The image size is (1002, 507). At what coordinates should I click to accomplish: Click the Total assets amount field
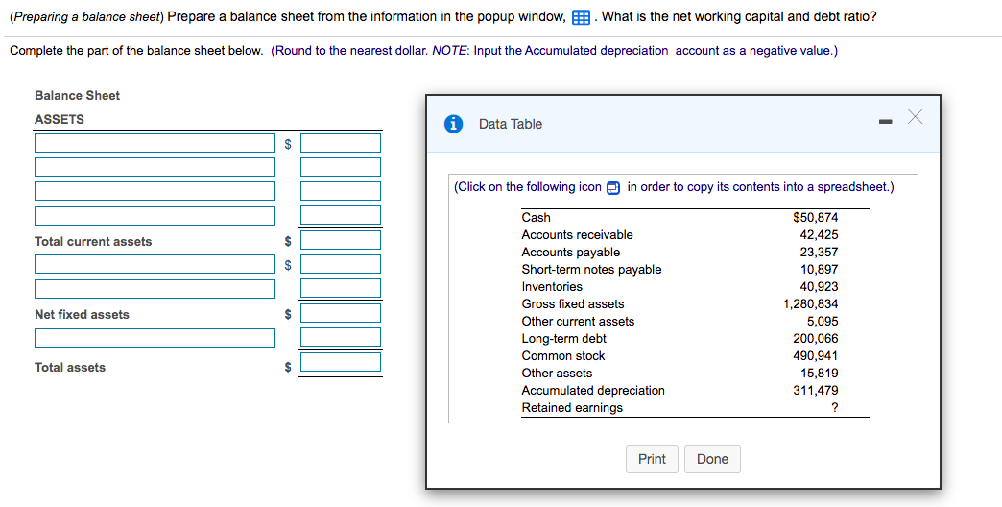click(341, 362)
